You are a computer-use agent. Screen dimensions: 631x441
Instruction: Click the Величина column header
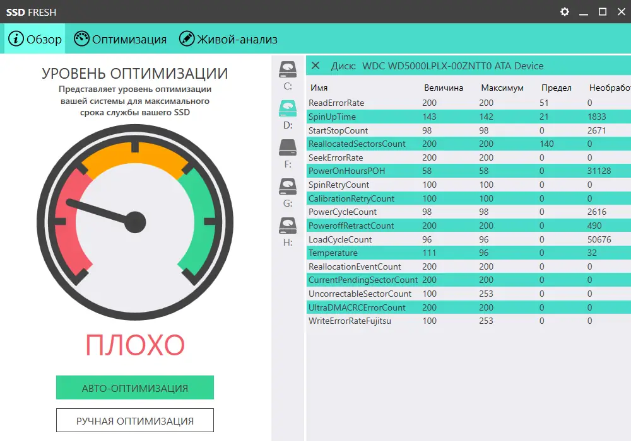click(x=444, y=88)
